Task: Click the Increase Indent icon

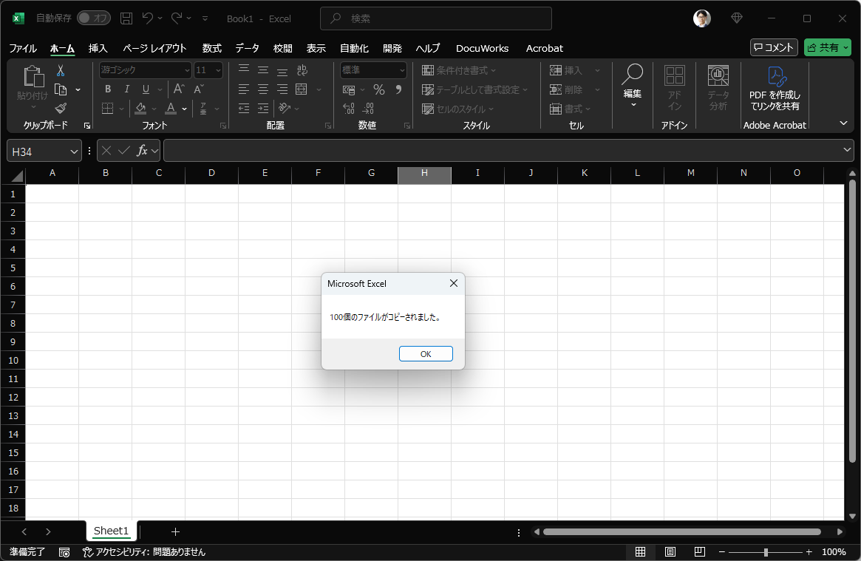Action: 263,108
